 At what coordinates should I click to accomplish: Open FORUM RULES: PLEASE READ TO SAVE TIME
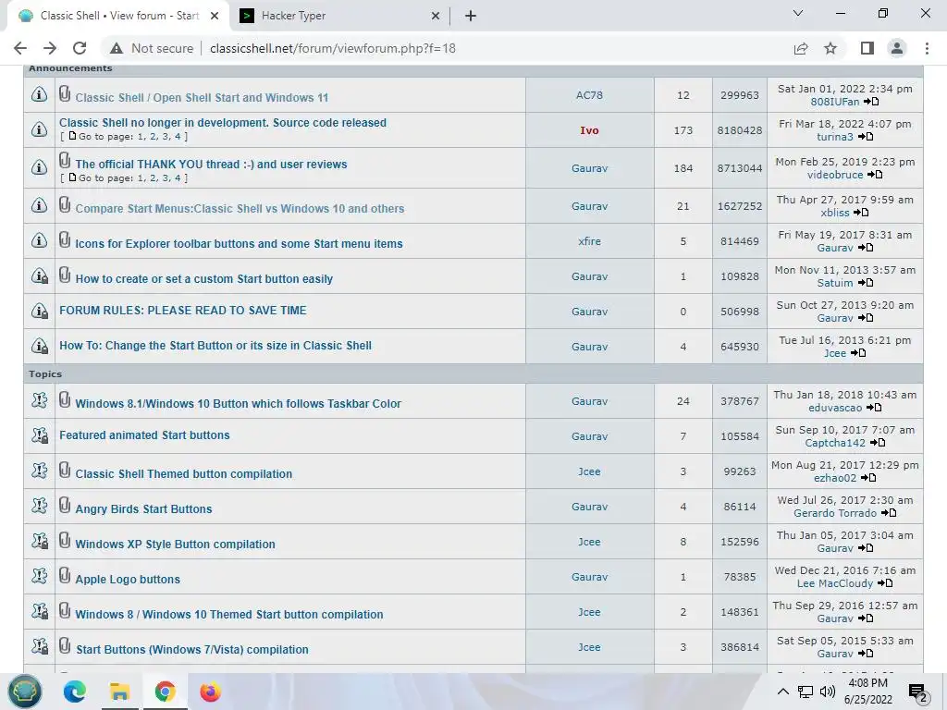(x=183, y=311)
